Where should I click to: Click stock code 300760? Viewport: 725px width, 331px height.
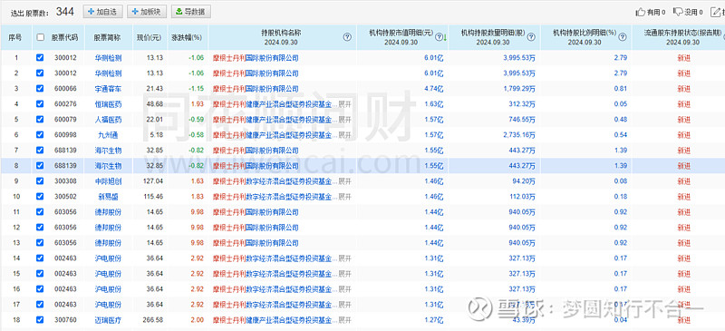pyautogui.click(x=65, y=320)
